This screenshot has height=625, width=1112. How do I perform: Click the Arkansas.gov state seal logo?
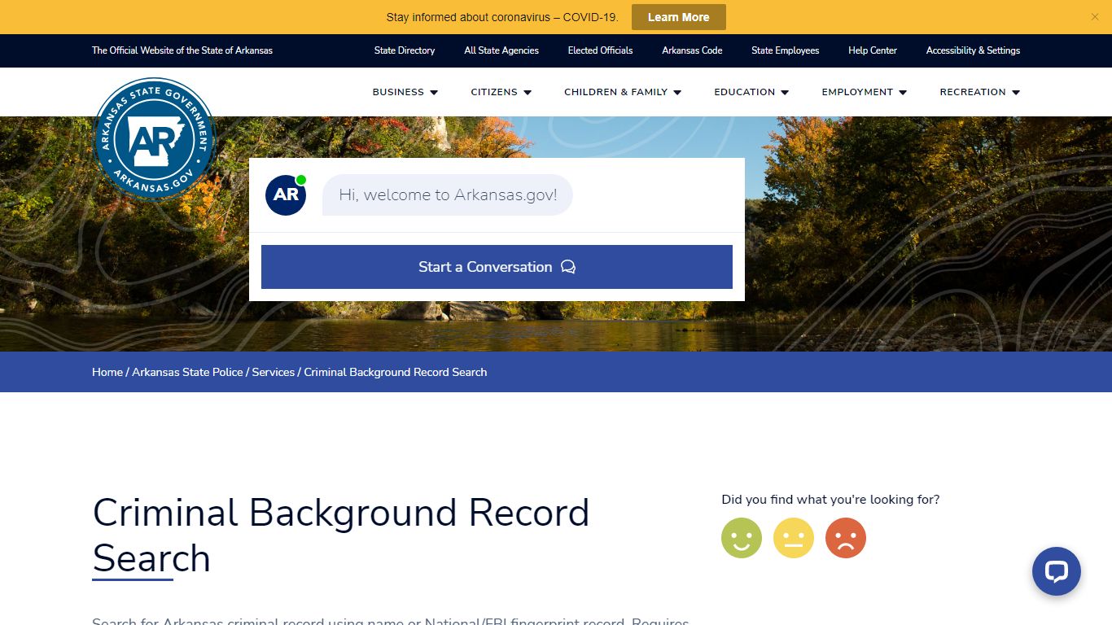click(154, 138)
